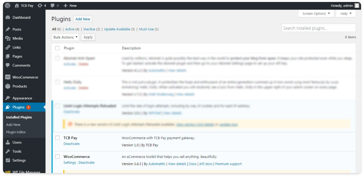Select Installed Plugins submenu item
Viewport: 364px width, 177px height.
[19, 117]
